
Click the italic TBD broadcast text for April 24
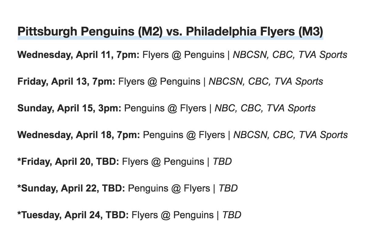232,215
